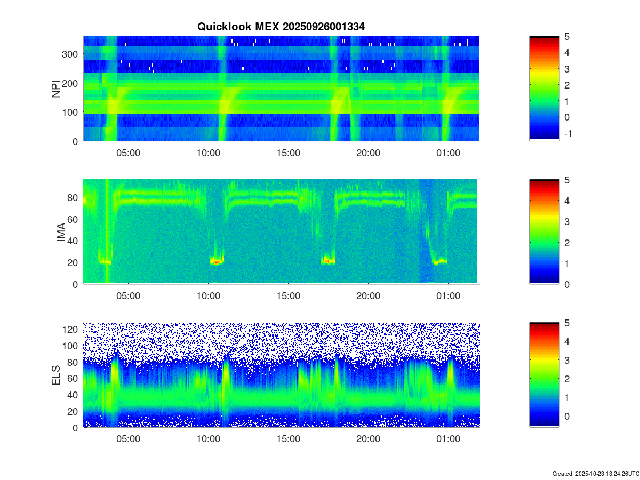
Task: Click the 120 tick on the ELS axis
Action: pos(71,329)
